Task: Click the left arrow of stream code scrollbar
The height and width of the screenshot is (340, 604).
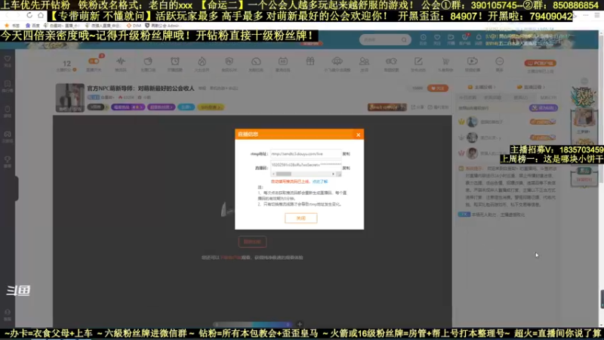Action: point(273,175)
